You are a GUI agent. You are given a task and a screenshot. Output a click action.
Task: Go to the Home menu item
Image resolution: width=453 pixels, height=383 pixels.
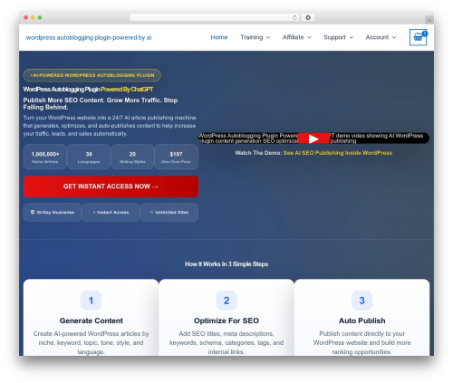[x=219, y=37]
